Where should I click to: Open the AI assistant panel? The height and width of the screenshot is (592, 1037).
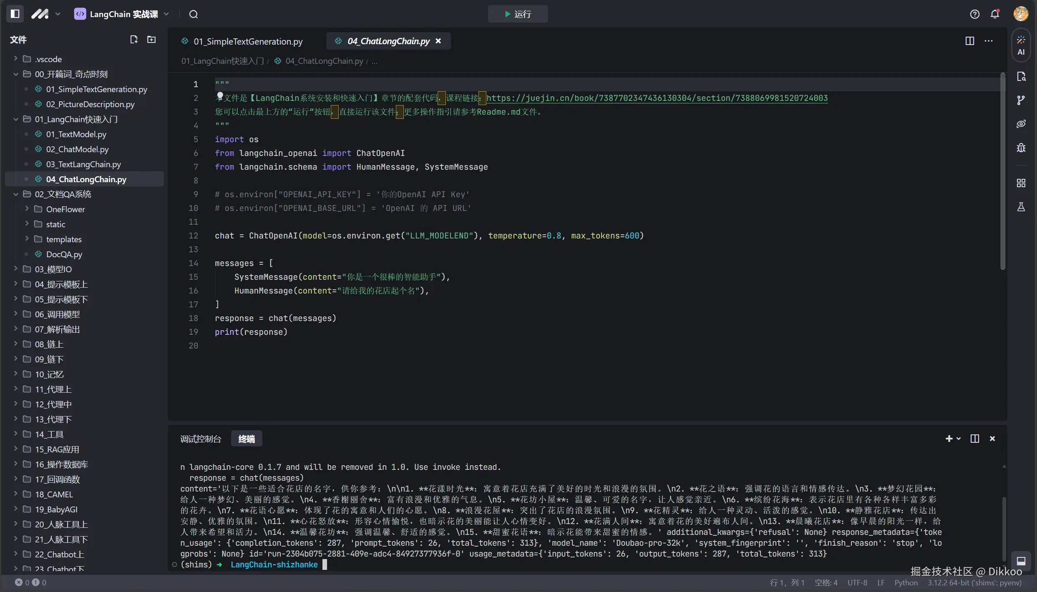click(x=1021, y=45)
